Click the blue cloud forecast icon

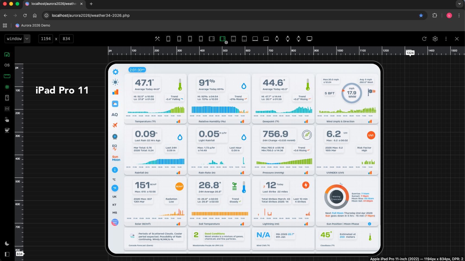tap(115, 104)
